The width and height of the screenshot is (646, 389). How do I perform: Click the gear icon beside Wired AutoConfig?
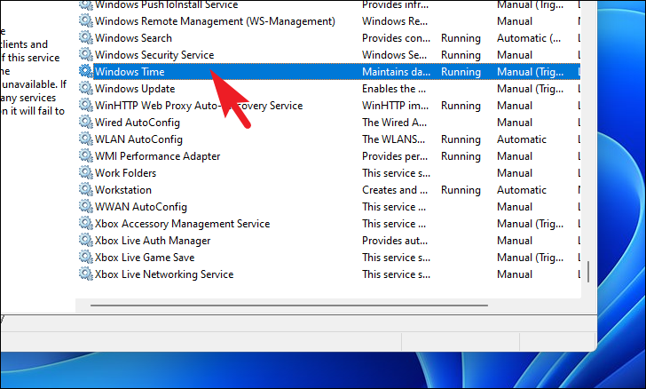point(86,122)
